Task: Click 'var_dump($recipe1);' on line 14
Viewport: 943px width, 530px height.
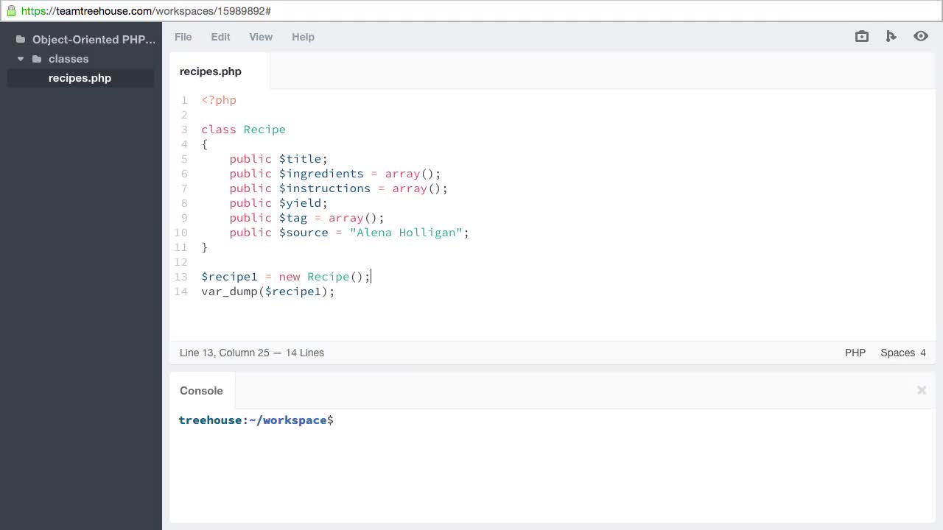Action: click(268, 291)
